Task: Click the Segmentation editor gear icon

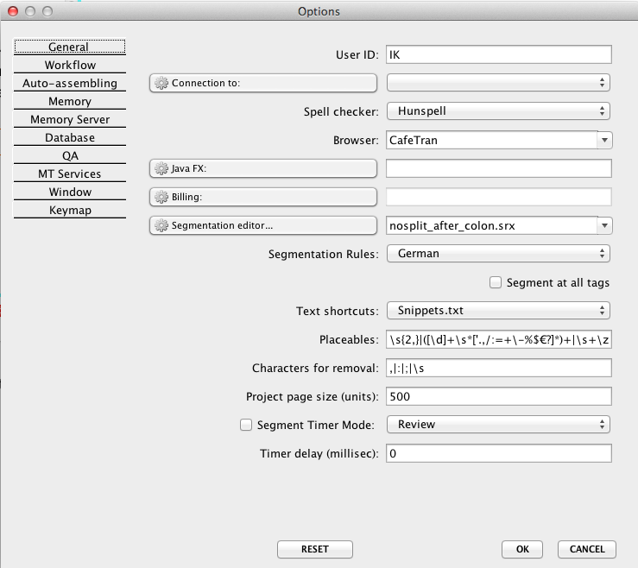Action: coord(161,225)
